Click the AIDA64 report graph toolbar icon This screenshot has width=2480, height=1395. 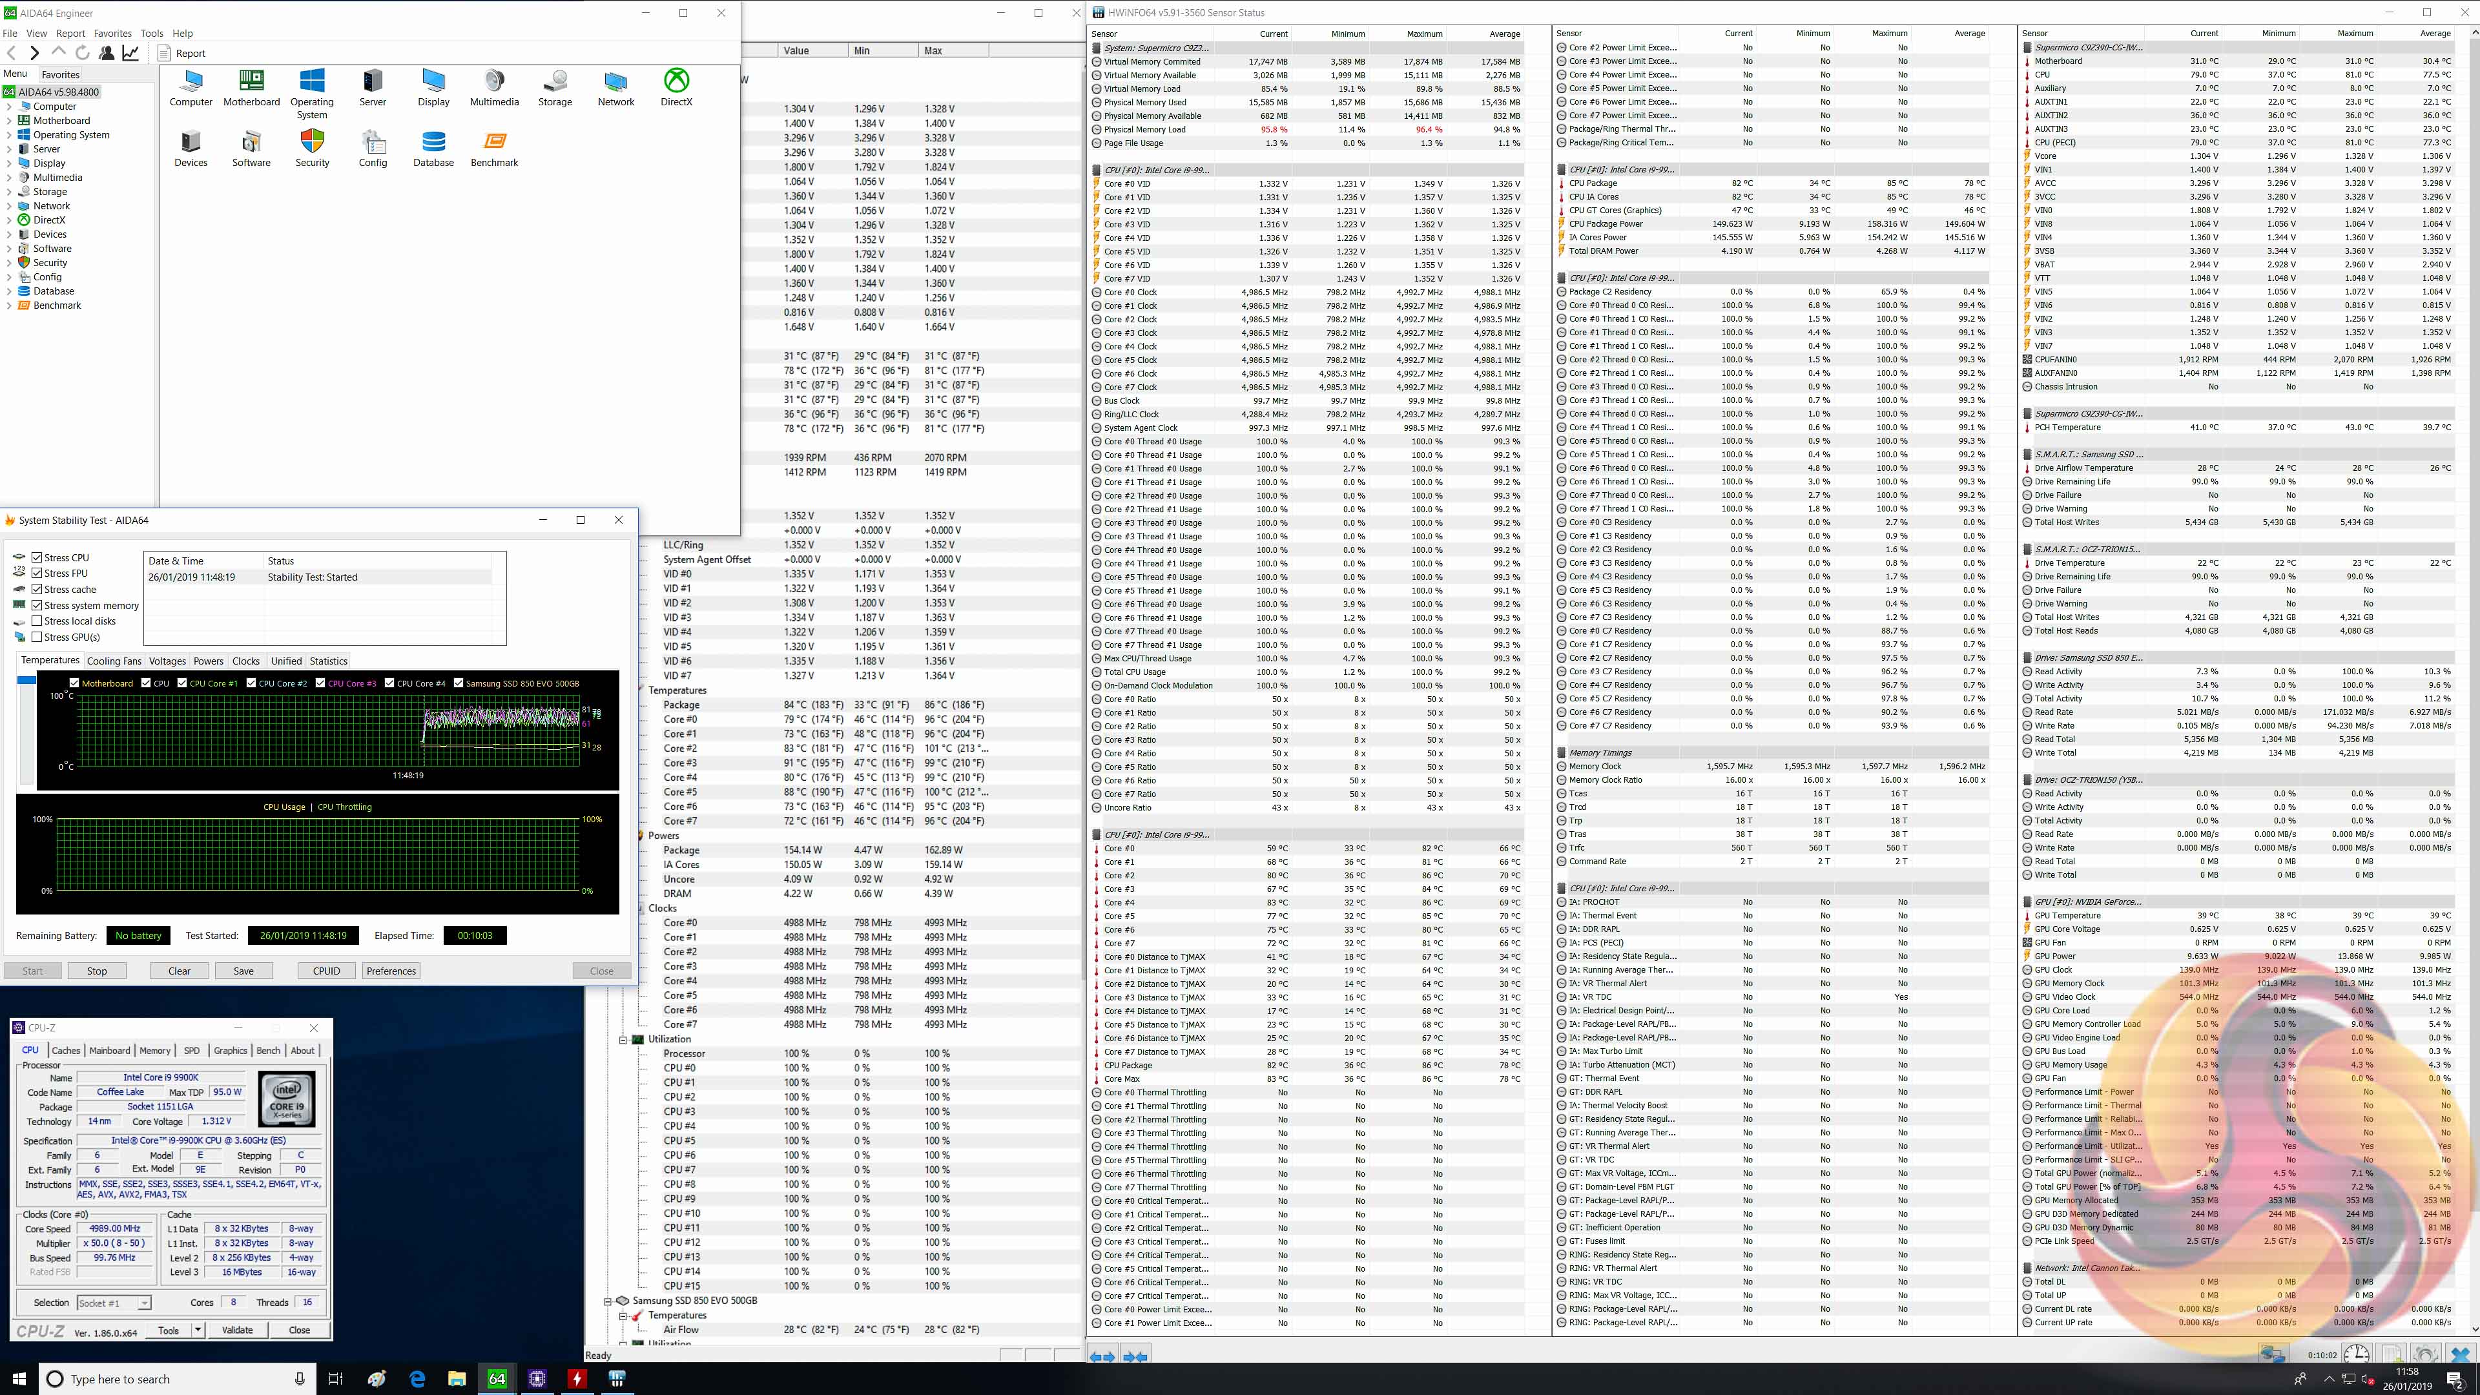[130, 53]
